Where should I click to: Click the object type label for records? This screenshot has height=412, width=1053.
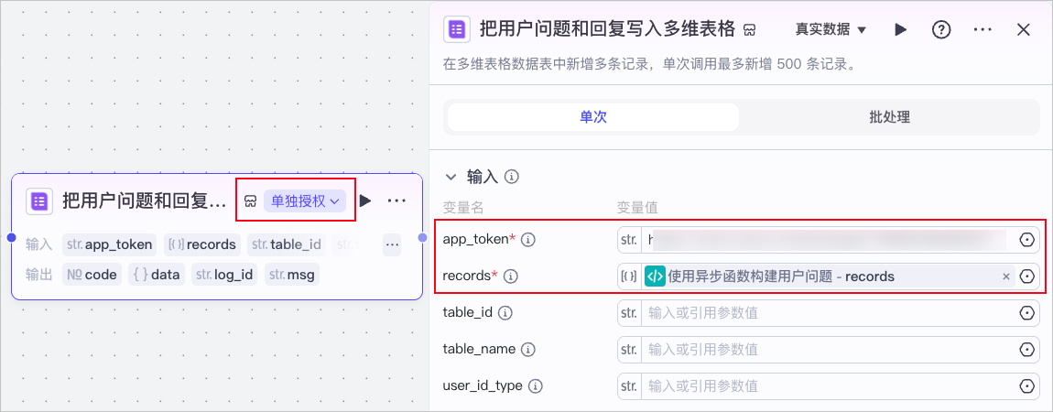click(629, 276)
